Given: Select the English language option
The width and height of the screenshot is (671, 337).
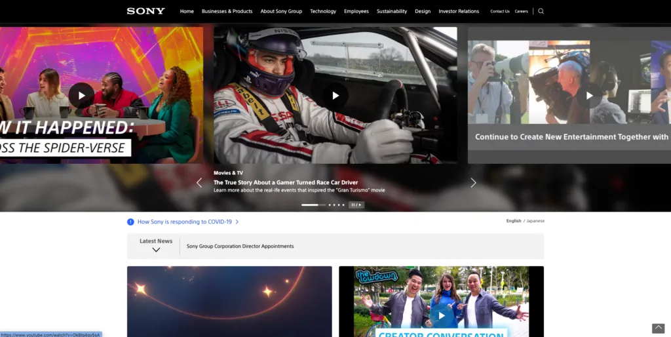Looking at the screenshot, I should coord(513,221).
